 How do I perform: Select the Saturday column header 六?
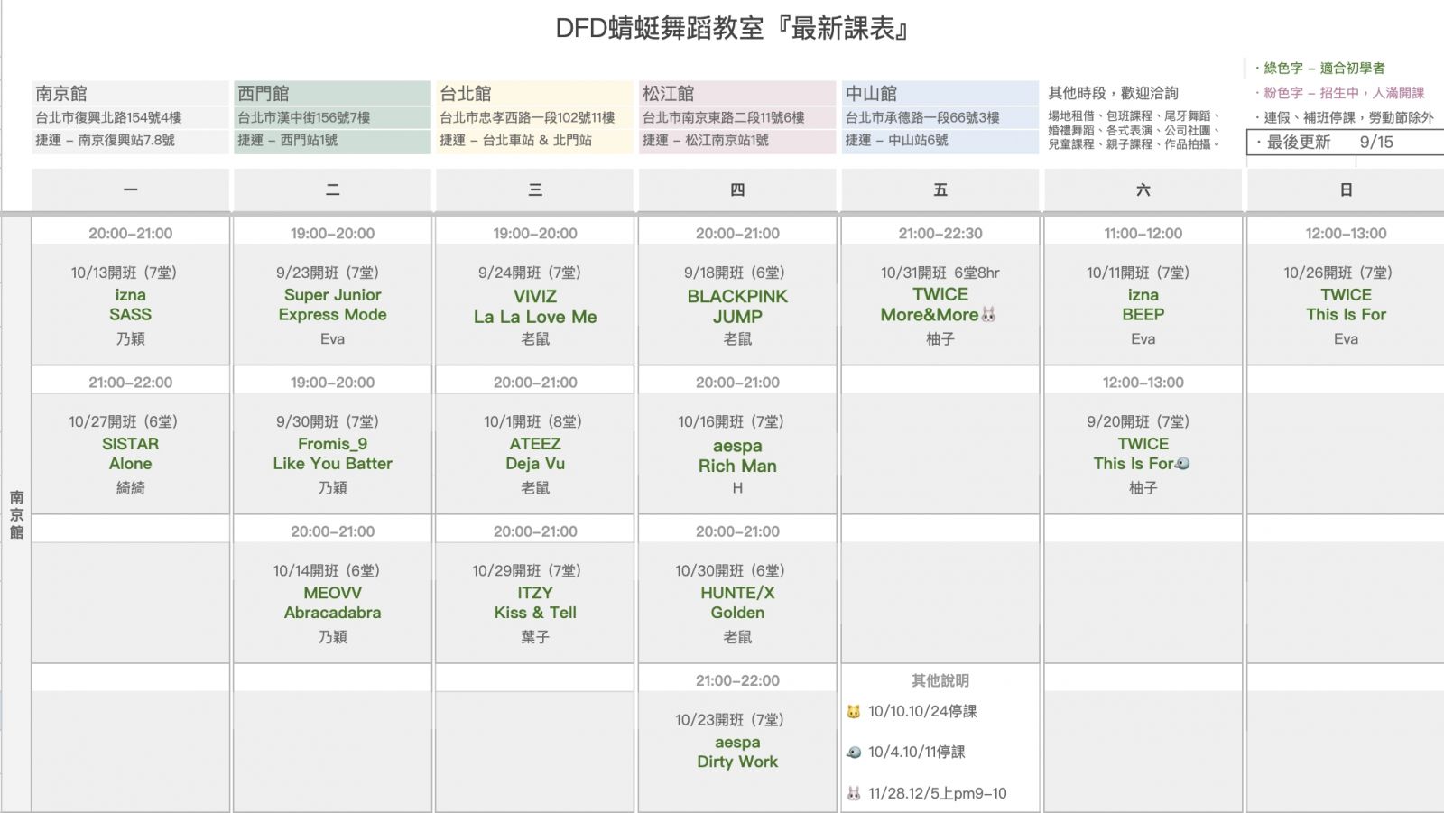1143,189
